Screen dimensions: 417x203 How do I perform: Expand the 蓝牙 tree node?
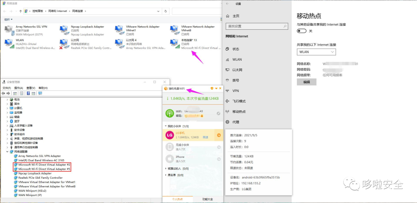coord(7,121)
